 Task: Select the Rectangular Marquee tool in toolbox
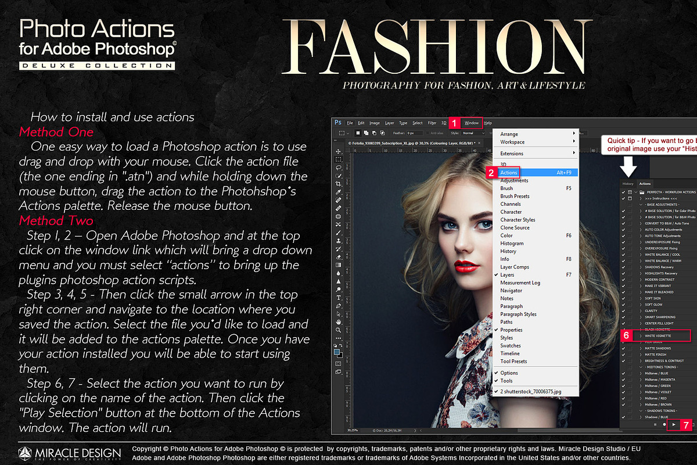[338, 159]
